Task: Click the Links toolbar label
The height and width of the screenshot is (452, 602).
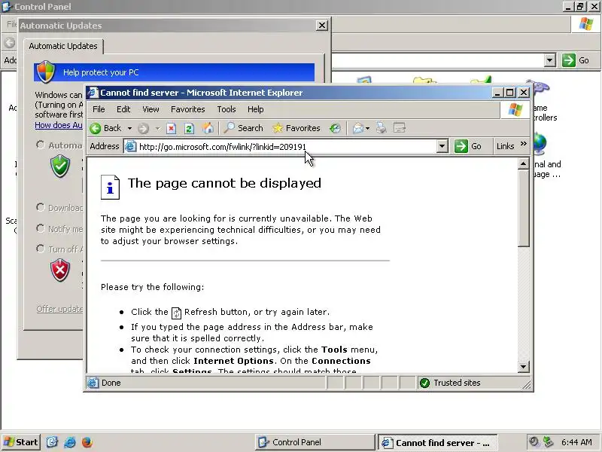Action: [505, 146]
